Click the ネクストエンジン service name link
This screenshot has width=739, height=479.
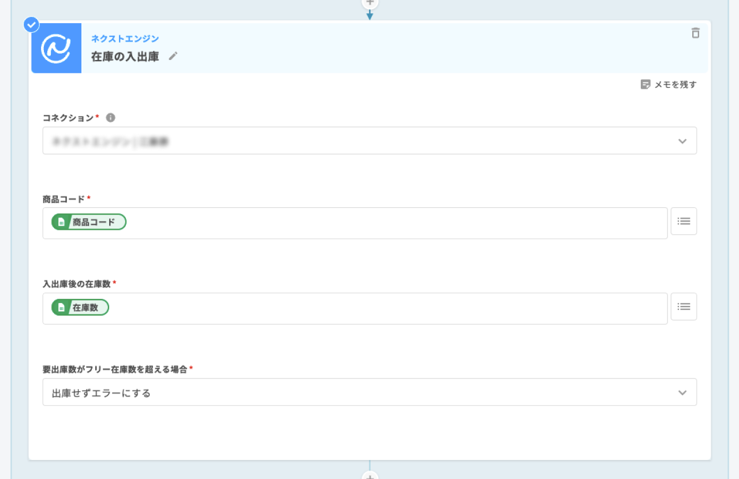click(x=125, y=39)
